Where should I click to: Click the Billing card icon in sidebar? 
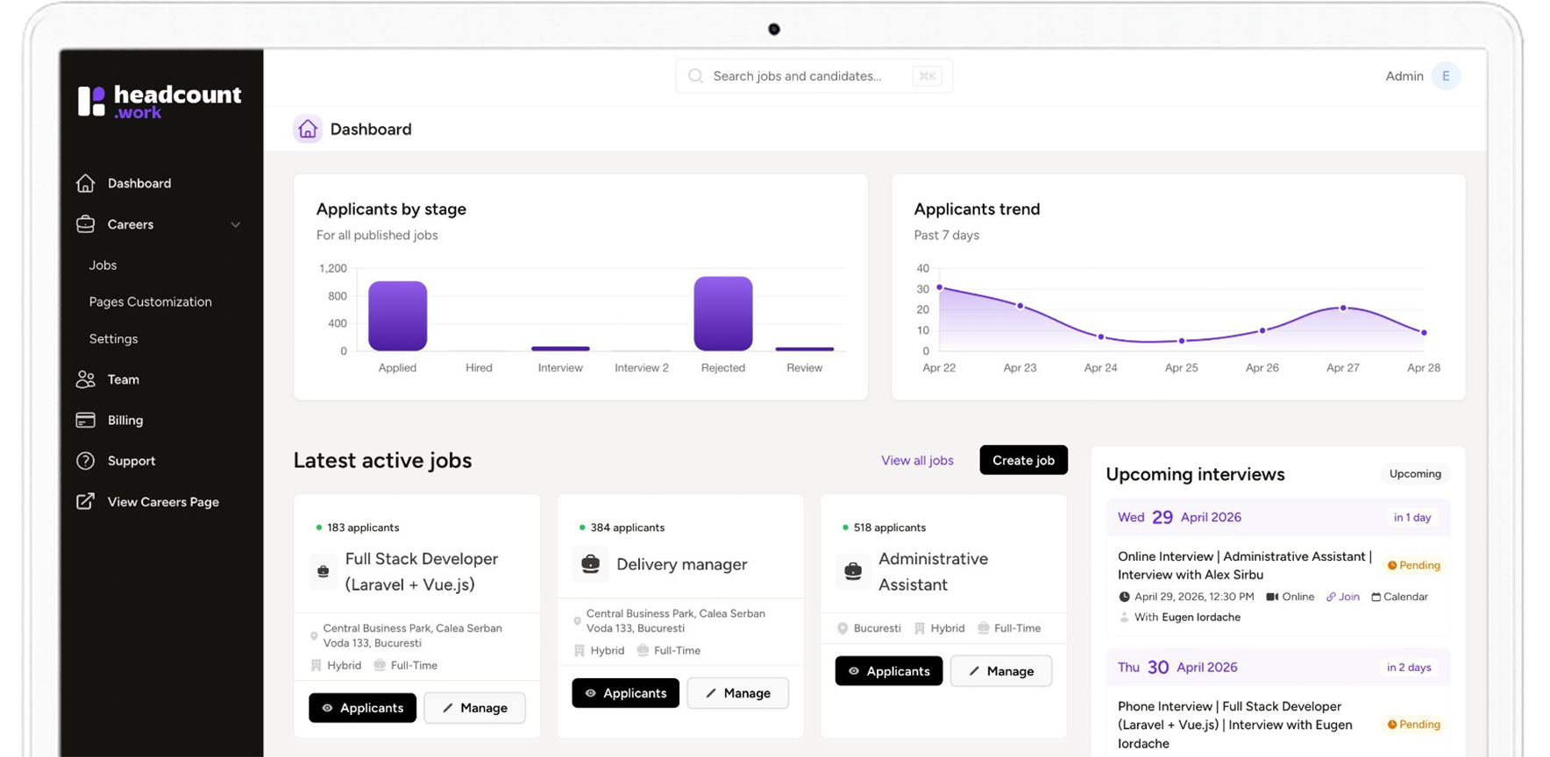[x=85, y=420]
